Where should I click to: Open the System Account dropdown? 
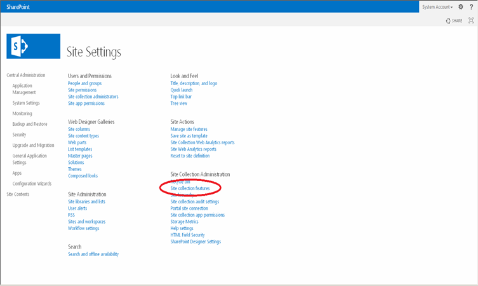tap(437, 7)
